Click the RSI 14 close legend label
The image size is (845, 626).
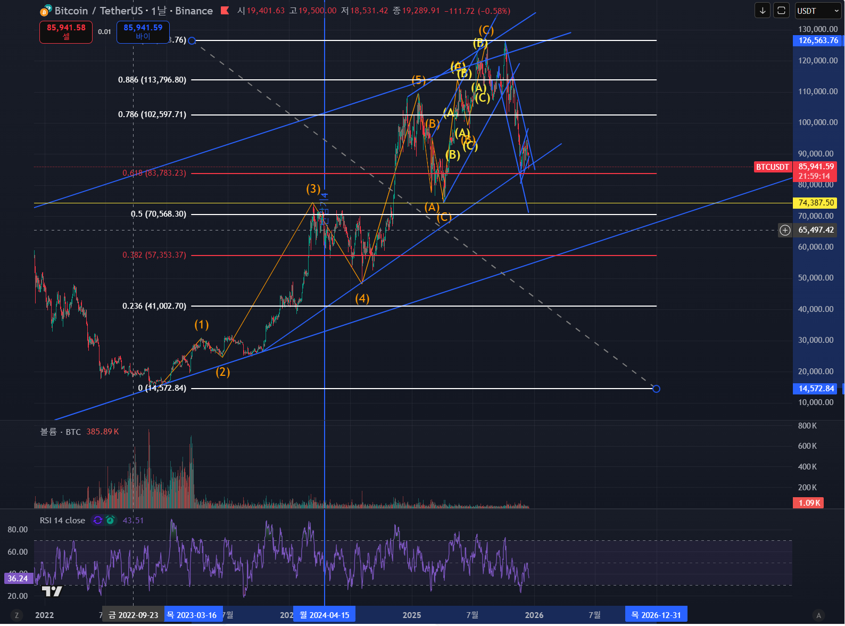tap(62, 520)
